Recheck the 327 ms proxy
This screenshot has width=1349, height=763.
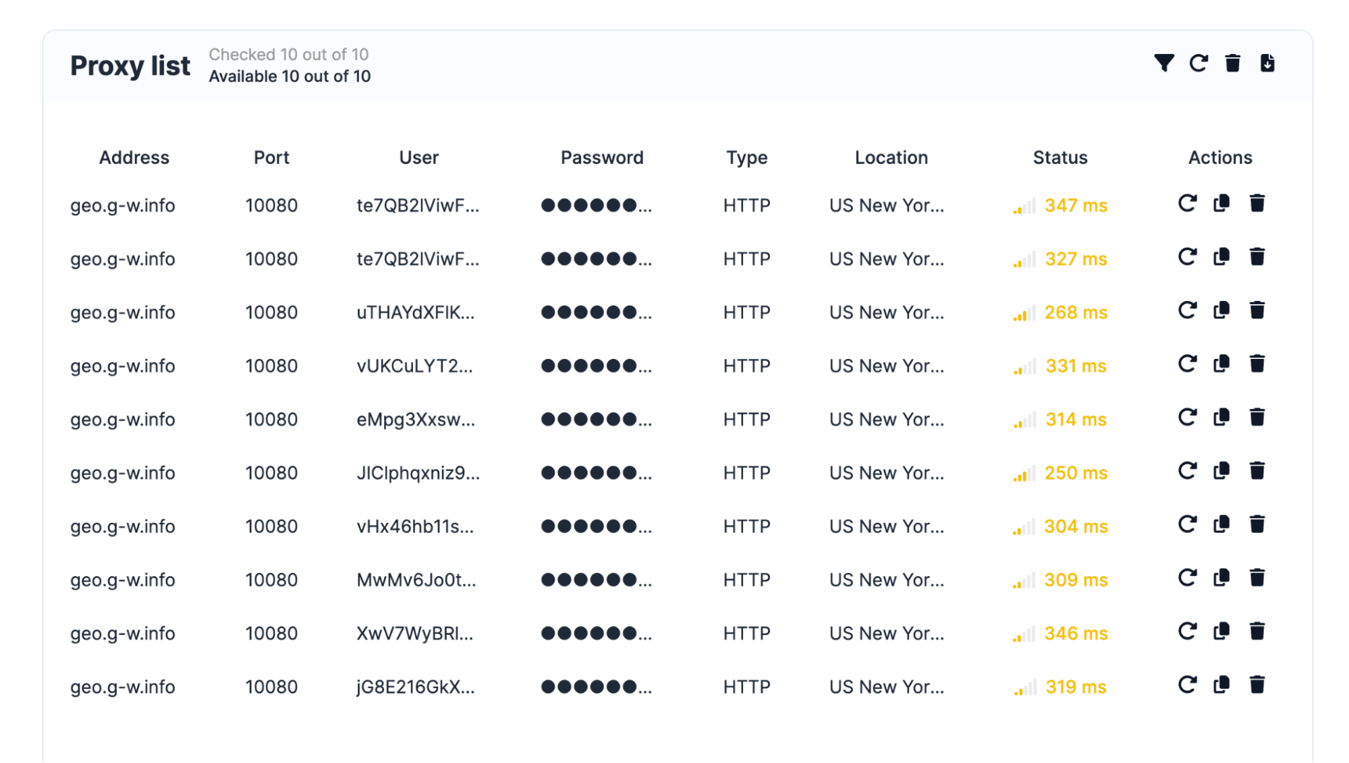click(x=1188, y=257)
